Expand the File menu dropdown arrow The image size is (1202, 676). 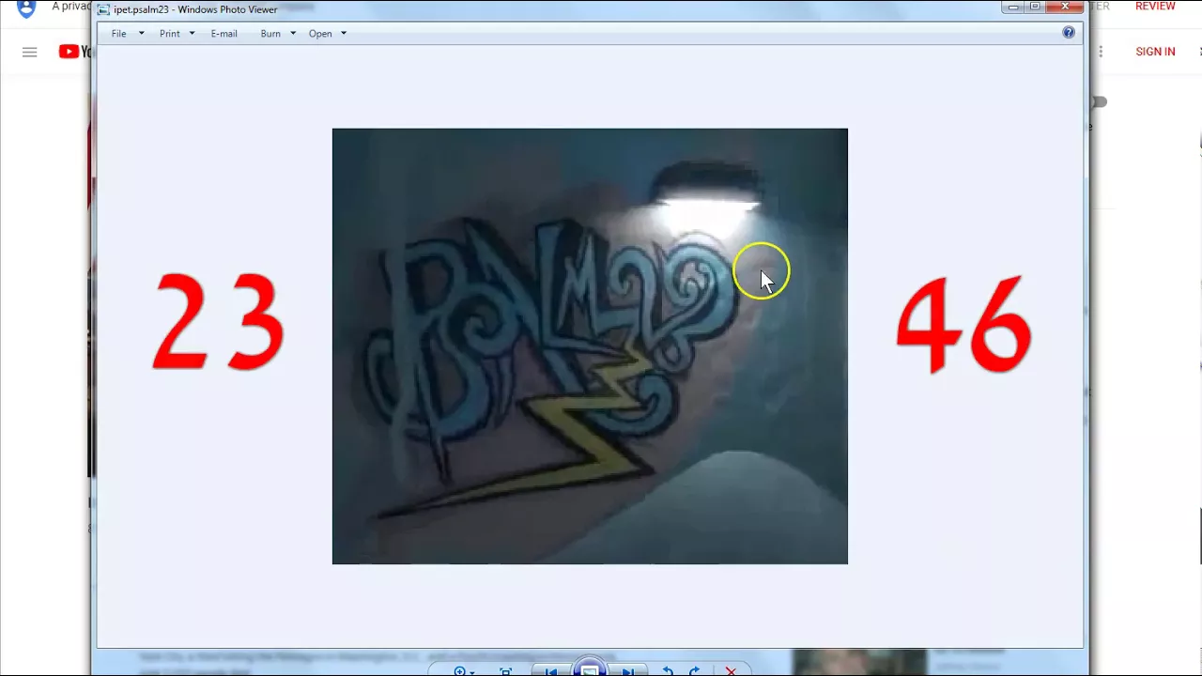pyautogui.click(x=142, y=34)
